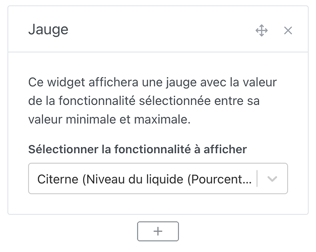
Task: Click the blank area below the dropdown in the card
Action: coord(158,204)
